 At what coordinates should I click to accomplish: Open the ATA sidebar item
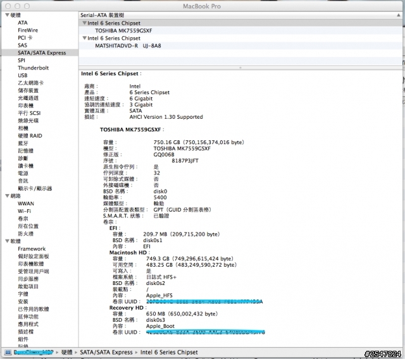(23, 23)
